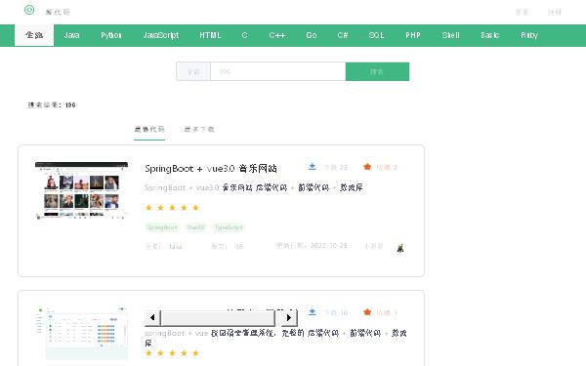Open the SpringBoot + vue3.0 音乐网站 title
The height and width of the screenshot is (366, 586).
point(211,169)
